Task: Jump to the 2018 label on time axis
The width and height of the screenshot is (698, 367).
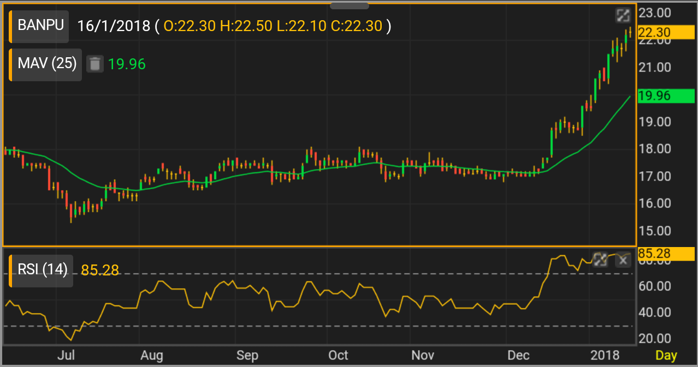Action: point(605,356)
